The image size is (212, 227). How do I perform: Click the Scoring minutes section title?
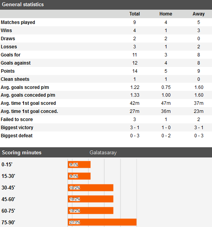point(22,153)
